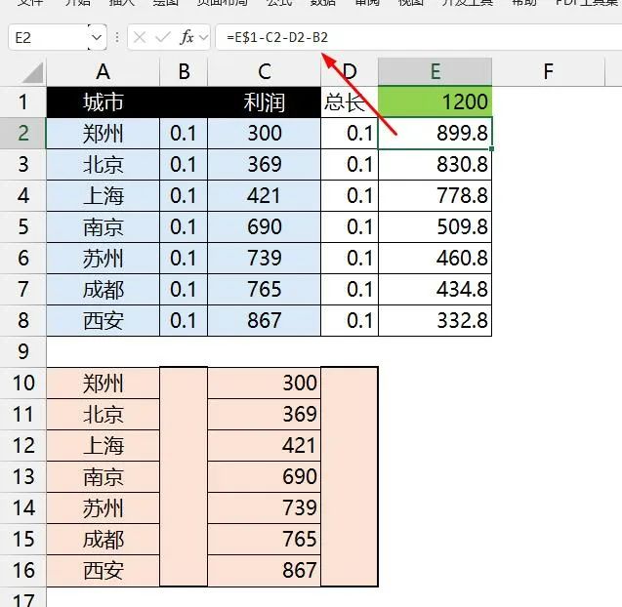The width and height of the screenshot is (622, 607).
Task: Select column F header
Action: [549, 72]
